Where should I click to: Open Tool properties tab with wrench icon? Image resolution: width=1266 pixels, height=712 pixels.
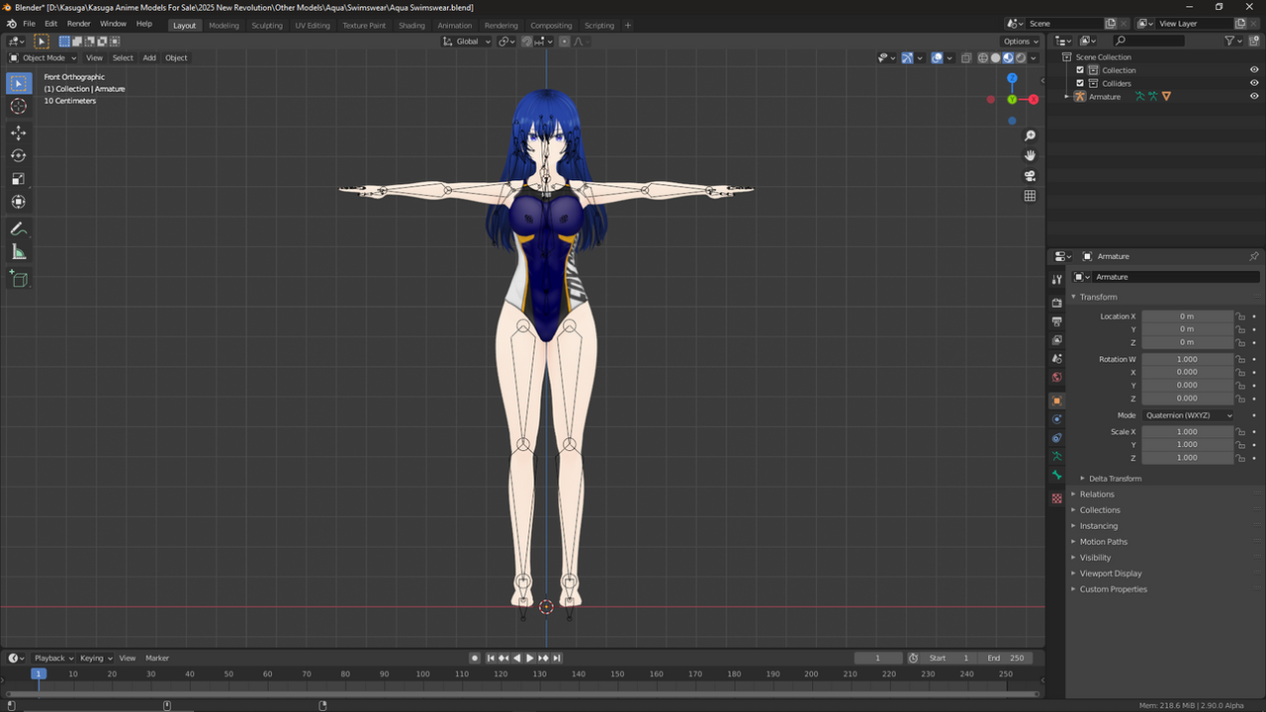click(1057, 280)
